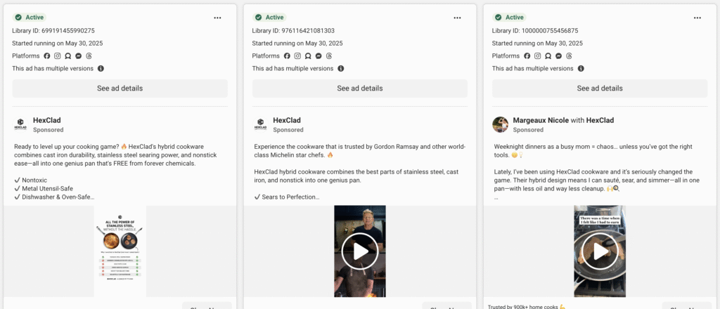Open HexClad page name in ad 699191455990275
The width and height of the screenshot is (720, 309).
[x=47, y=120]
